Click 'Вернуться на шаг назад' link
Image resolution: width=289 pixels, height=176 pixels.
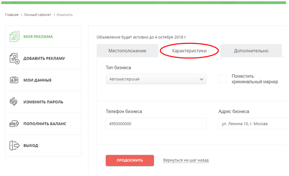coord(186,160)
